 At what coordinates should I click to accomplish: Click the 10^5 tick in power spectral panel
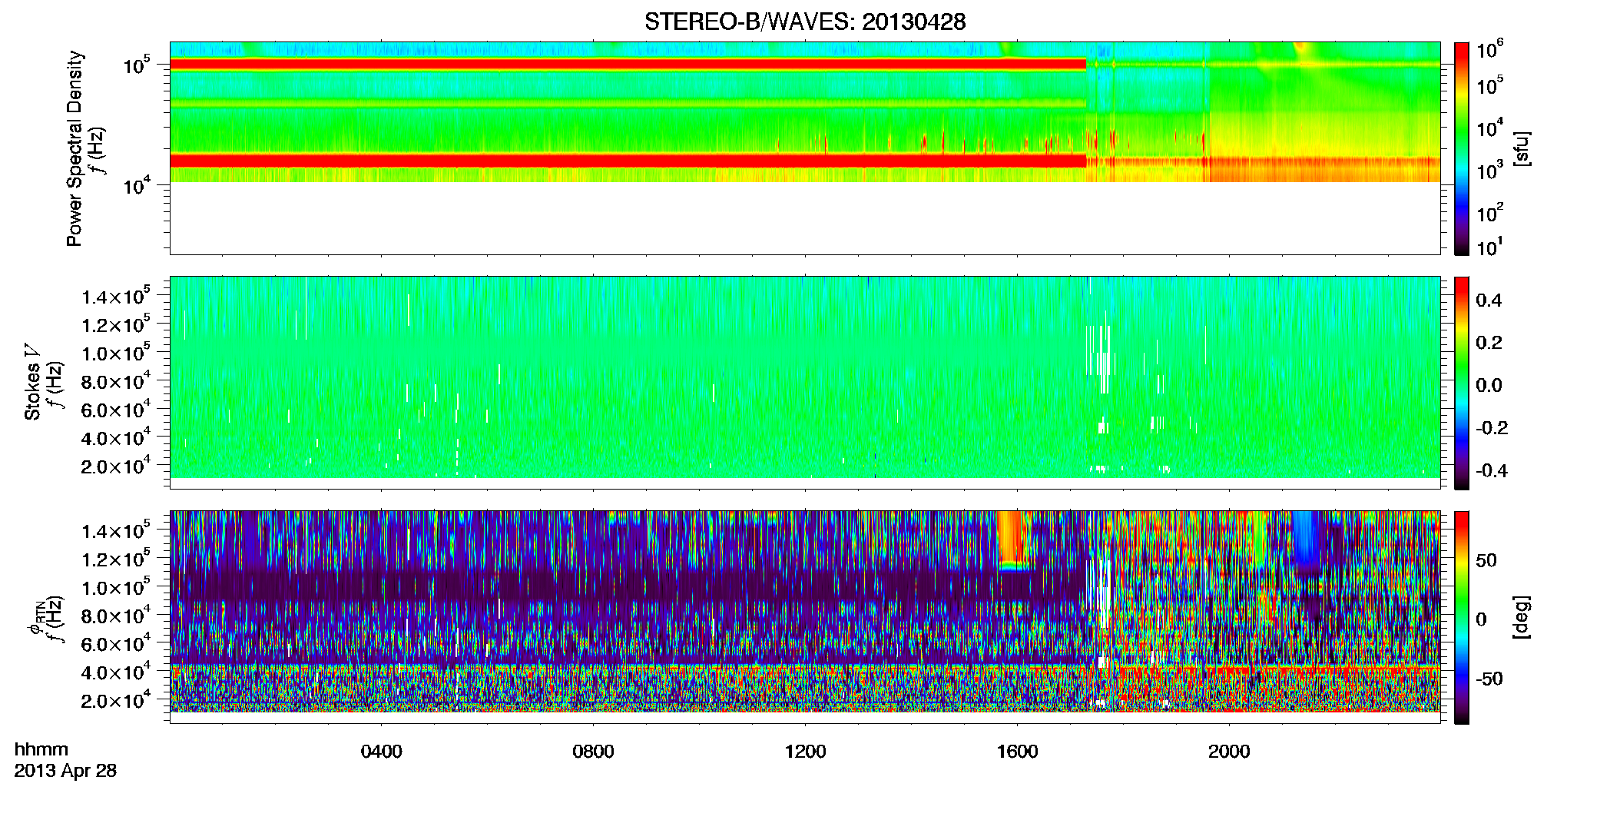137,65
